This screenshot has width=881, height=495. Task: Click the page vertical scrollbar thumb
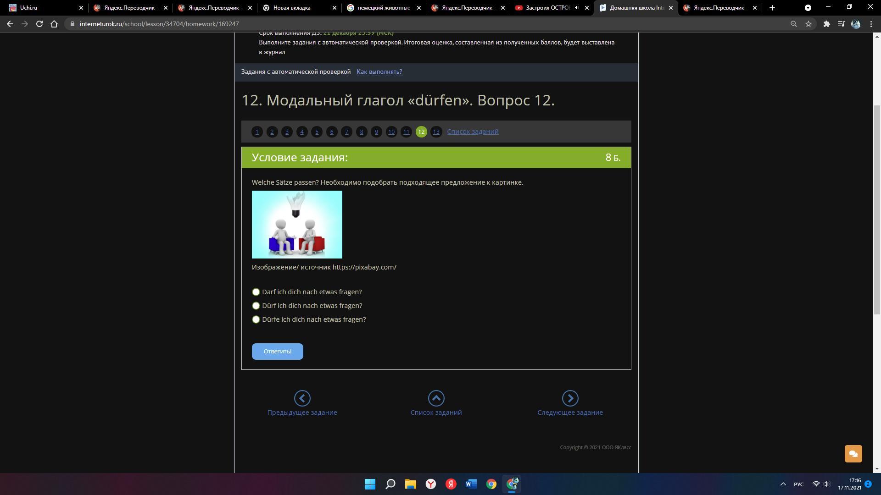click(x=877, y=209)
